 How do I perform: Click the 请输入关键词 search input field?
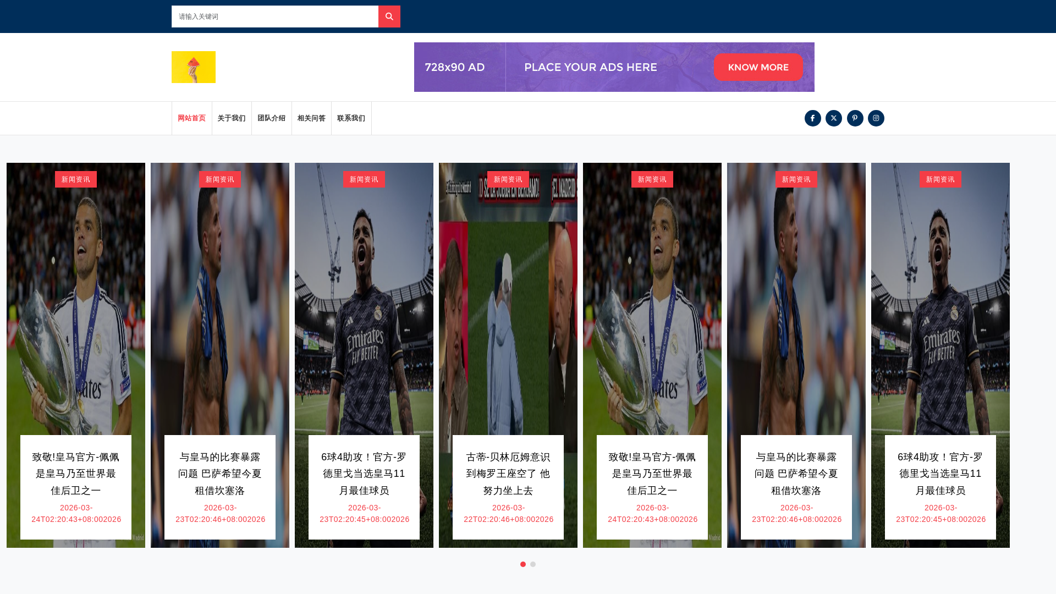tap(274, 16)
